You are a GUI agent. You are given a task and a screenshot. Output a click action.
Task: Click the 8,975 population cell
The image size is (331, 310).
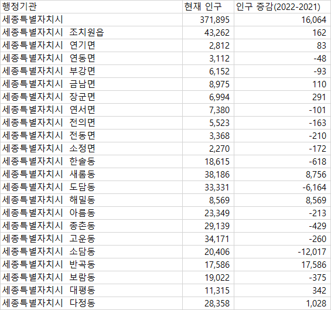[x=208, y=84]
